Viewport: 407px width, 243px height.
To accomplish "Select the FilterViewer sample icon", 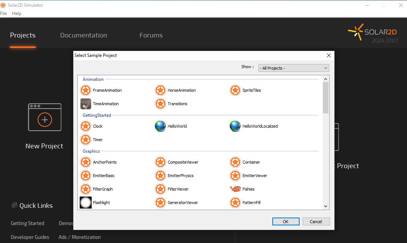I will coord(160,189).
